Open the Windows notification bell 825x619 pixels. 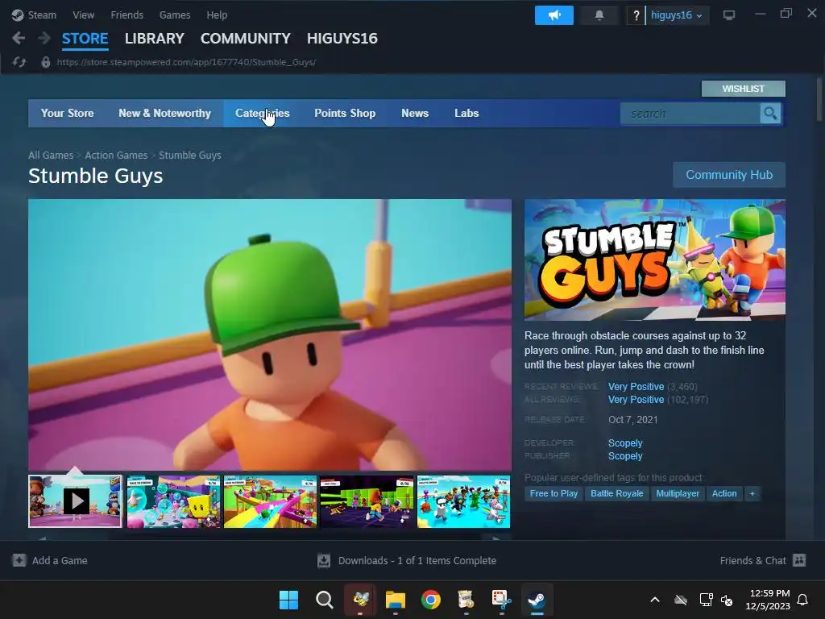click(802, 600)
